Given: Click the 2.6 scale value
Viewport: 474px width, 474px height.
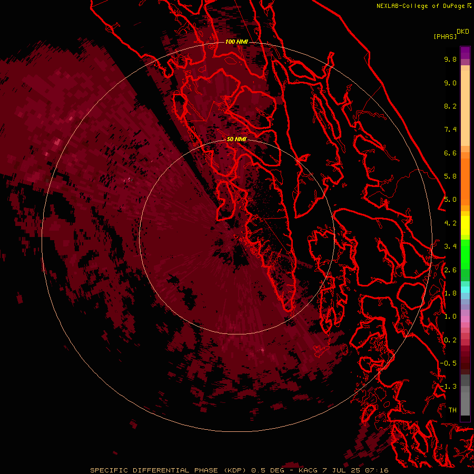Looking at the screenshot, I should click(x=450, y=270).
